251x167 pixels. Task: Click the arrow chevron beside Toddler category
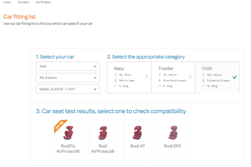(190, 77)
